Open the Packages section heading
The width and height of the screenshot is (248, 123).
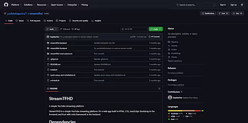(172, 80)
